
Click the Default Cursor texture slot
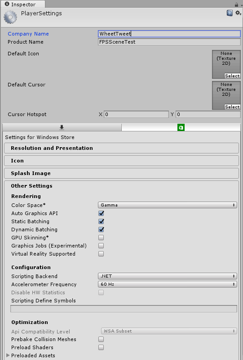pyautogui.click(x=226, y=95)
